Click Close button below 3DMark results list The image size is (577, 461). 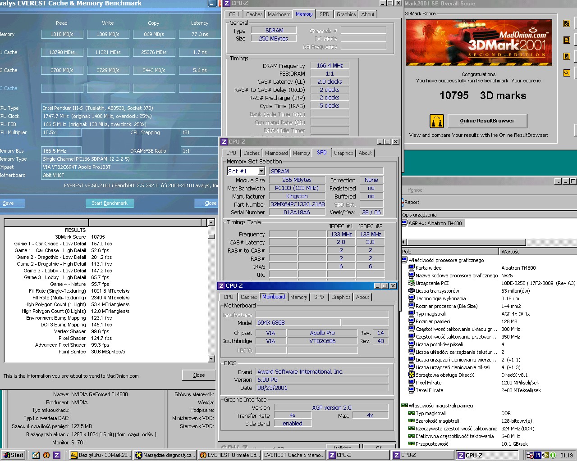point(198,375)
